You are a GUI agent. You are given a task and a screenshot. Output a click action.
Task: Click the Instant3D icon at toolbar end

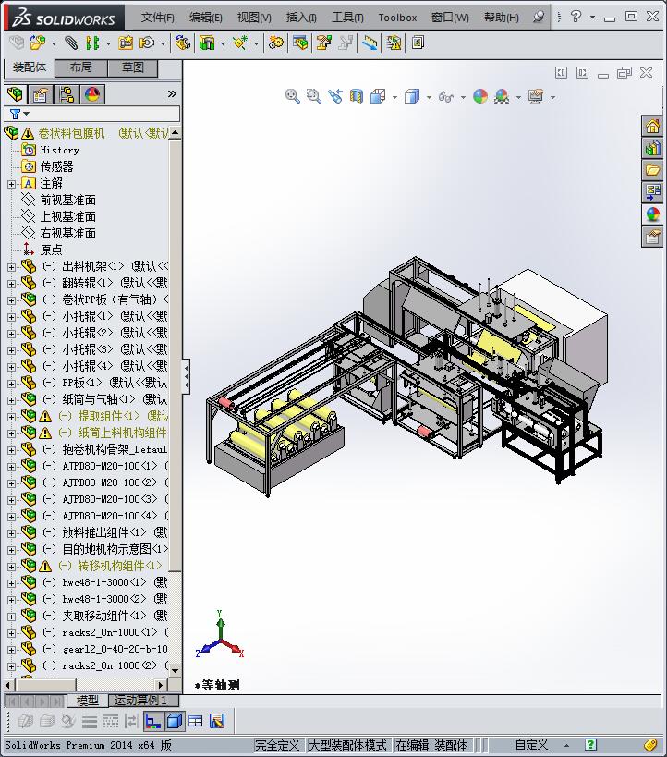coord(418,43)
